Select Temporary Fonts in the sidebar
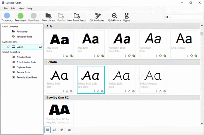Viewport: 204px width, 135px height. (x=24, y=37)
